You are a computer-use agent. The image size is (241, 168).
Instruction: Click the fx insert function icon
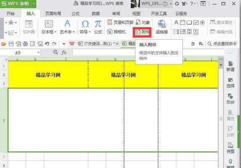click(64, 52)
